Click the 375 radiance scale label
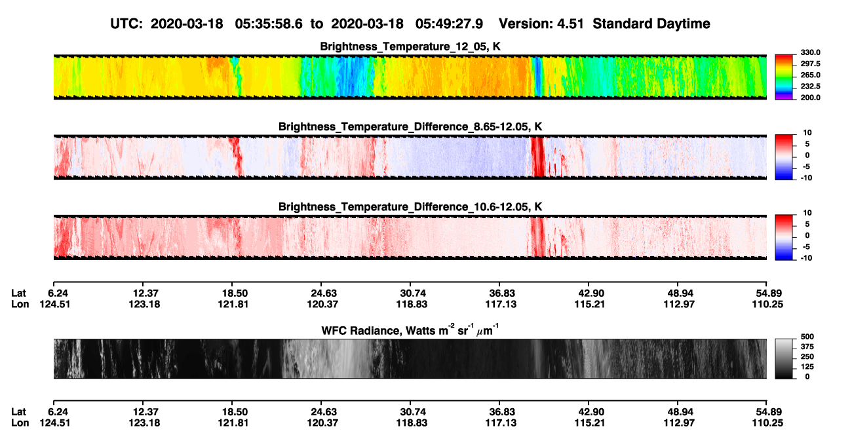Viewport: 852px width, 437px height. [x=806, y=347]
